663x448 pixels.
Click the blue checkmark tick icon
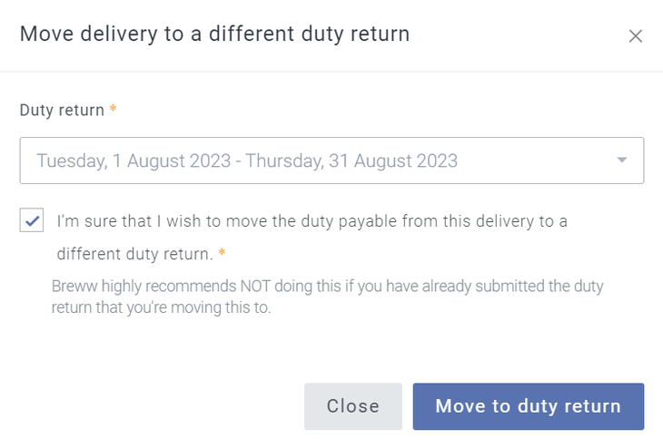[32, 220]
